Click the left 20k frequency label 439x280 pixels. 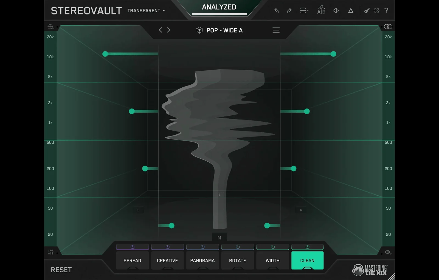(x=50, y=37)
